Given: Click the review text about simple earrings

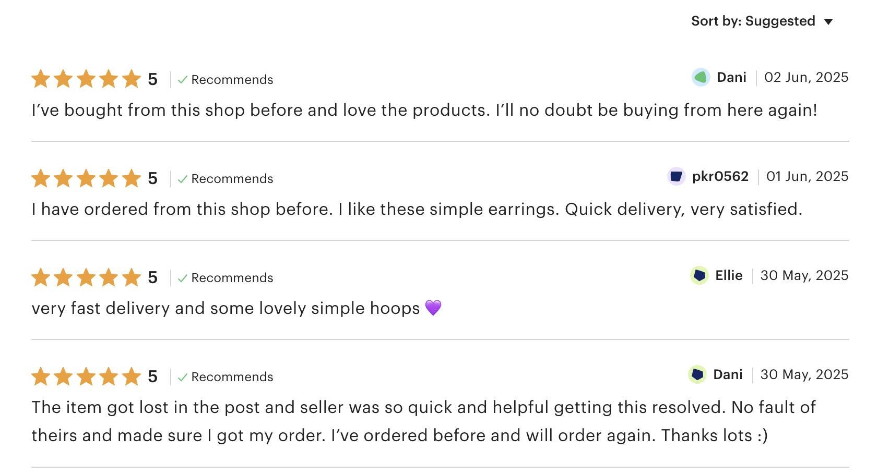Looking at the screenshot, I should click(x=417, y=209).
